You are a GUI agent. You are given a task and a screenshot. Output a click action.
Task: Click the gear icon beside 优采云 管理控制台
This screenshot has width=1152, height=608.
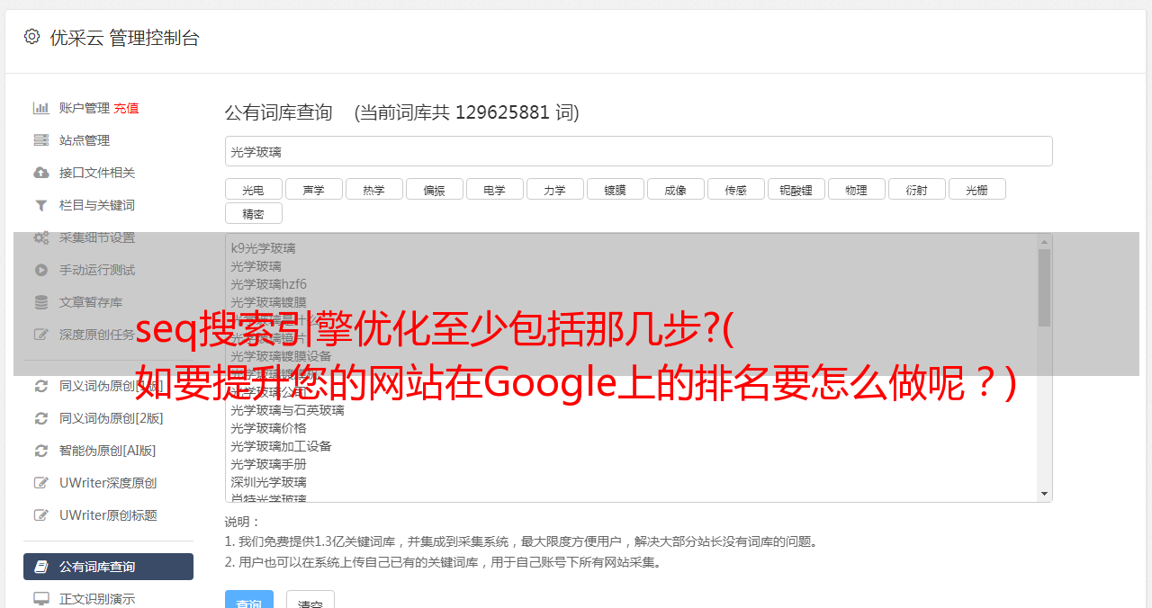coord(32,37)
